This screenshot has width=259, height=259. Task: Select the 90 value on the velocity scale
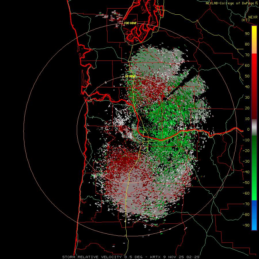[x=247, y=34]
